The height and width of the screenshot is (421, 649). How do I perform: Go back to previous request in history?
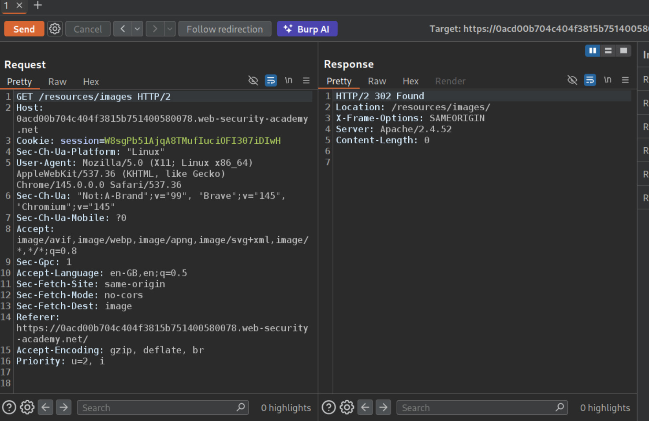[x=123, y=29]
